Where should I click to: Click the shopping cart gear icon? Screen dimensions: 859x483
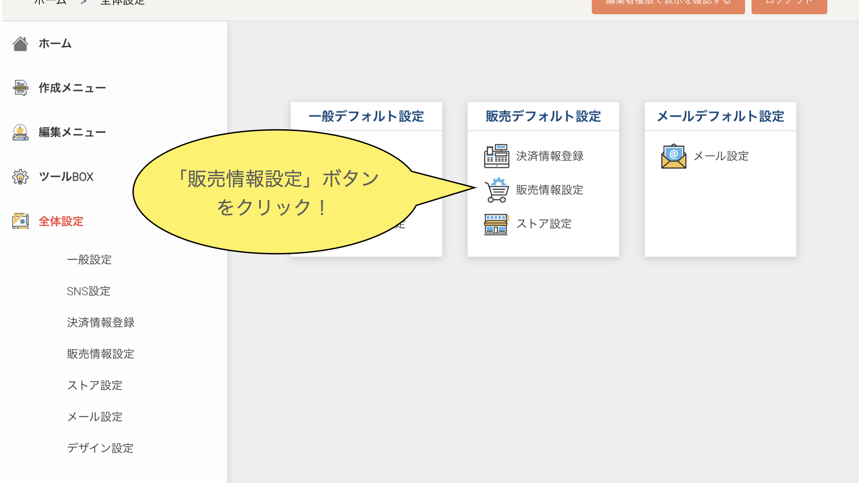pyautogui.click(x=496, y=190)
